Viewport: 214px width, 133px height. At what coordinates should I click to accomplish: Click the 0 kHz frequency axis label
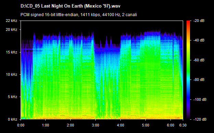pyautogui.click(x=12, y=120)
